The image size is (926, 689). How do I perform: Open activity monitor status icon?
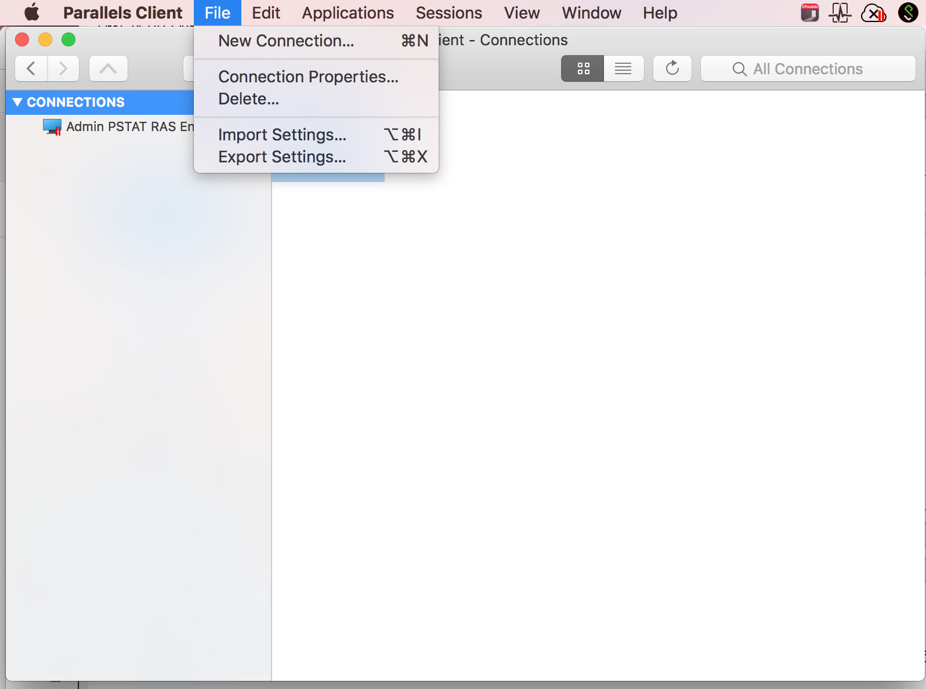840,12
